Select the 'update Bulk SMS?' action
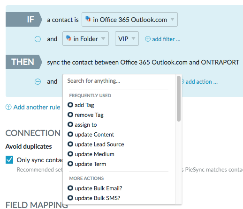 coord(94,198)
